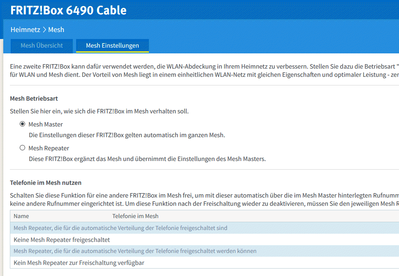Click the Name column header
This screenshot has width=399, height=276.
(x=21, y=216)
